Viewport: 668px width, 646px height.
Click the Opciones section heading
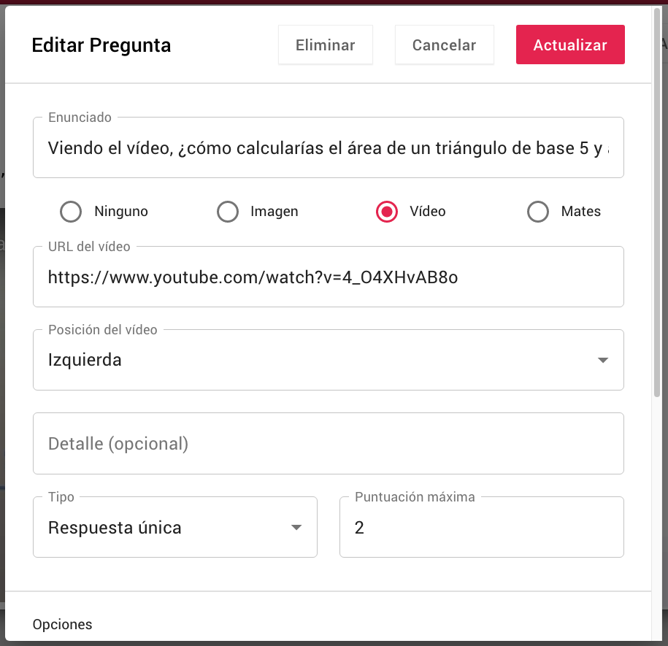click(62, 624)
